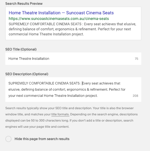The image size is (150, 151).
Task: Open the 'title formats.' link
Action: point(60,114)
